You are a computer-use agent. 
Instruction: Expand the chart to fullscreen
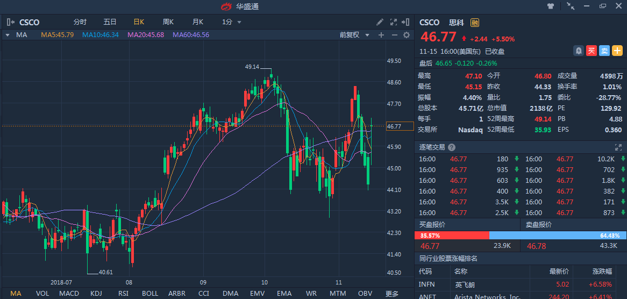tap(393, 22)
